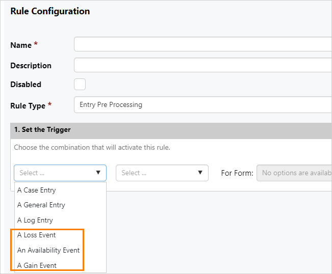
Task: Pick 'A Log Entry' in the dropdown
Action: click(35, 220)
